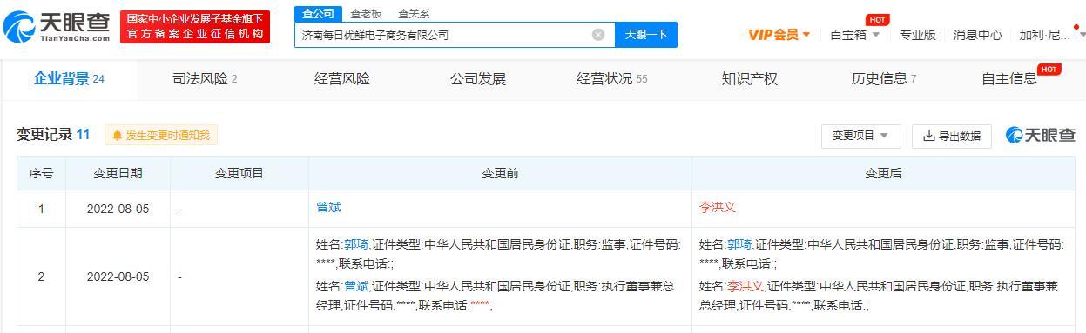Click the 变更前 column header
The width and height of the screenshot is (1086, 333).
coord(500,173)
